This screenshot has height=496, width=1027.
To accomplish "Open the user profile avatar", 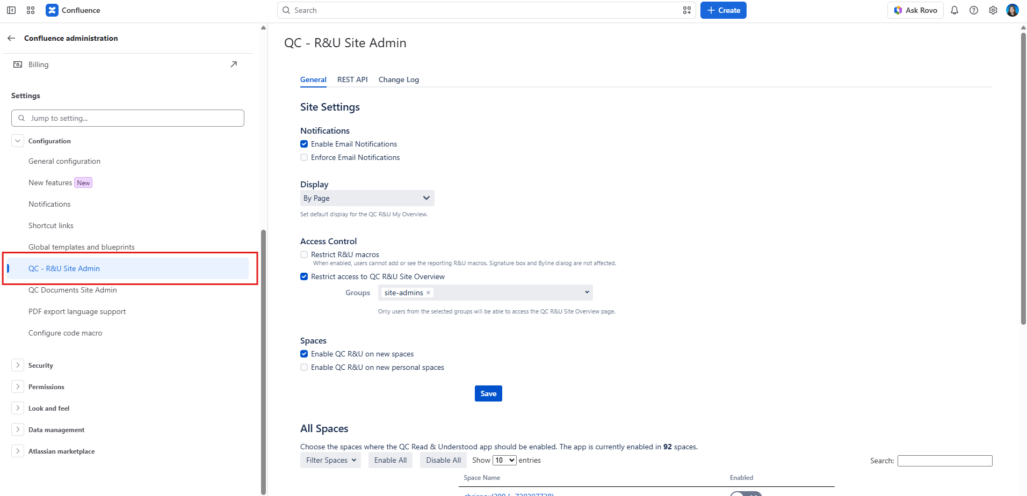I will pyautogui.click(x=1012, y=10).
